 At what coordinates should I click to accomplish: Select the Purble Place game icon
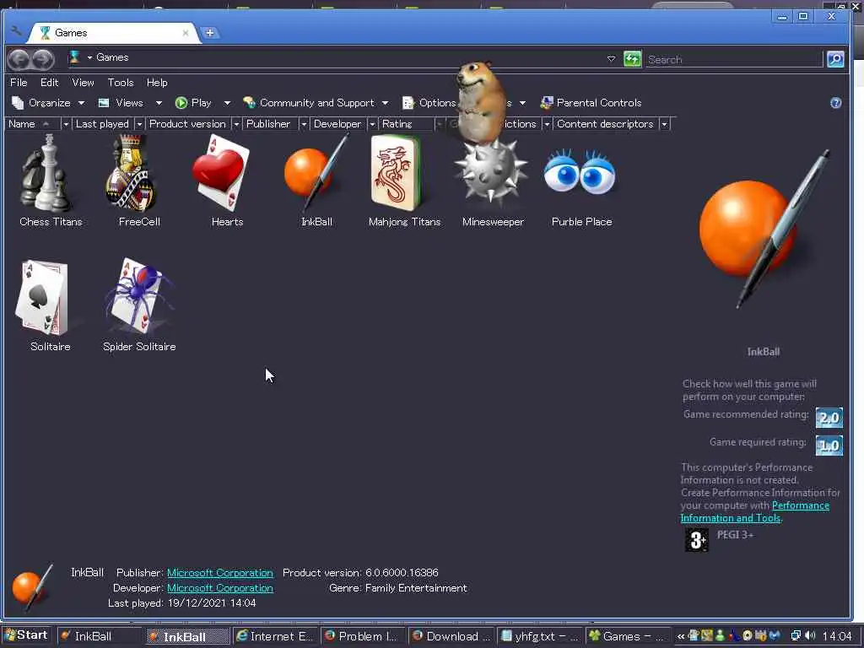coord(580,172)
